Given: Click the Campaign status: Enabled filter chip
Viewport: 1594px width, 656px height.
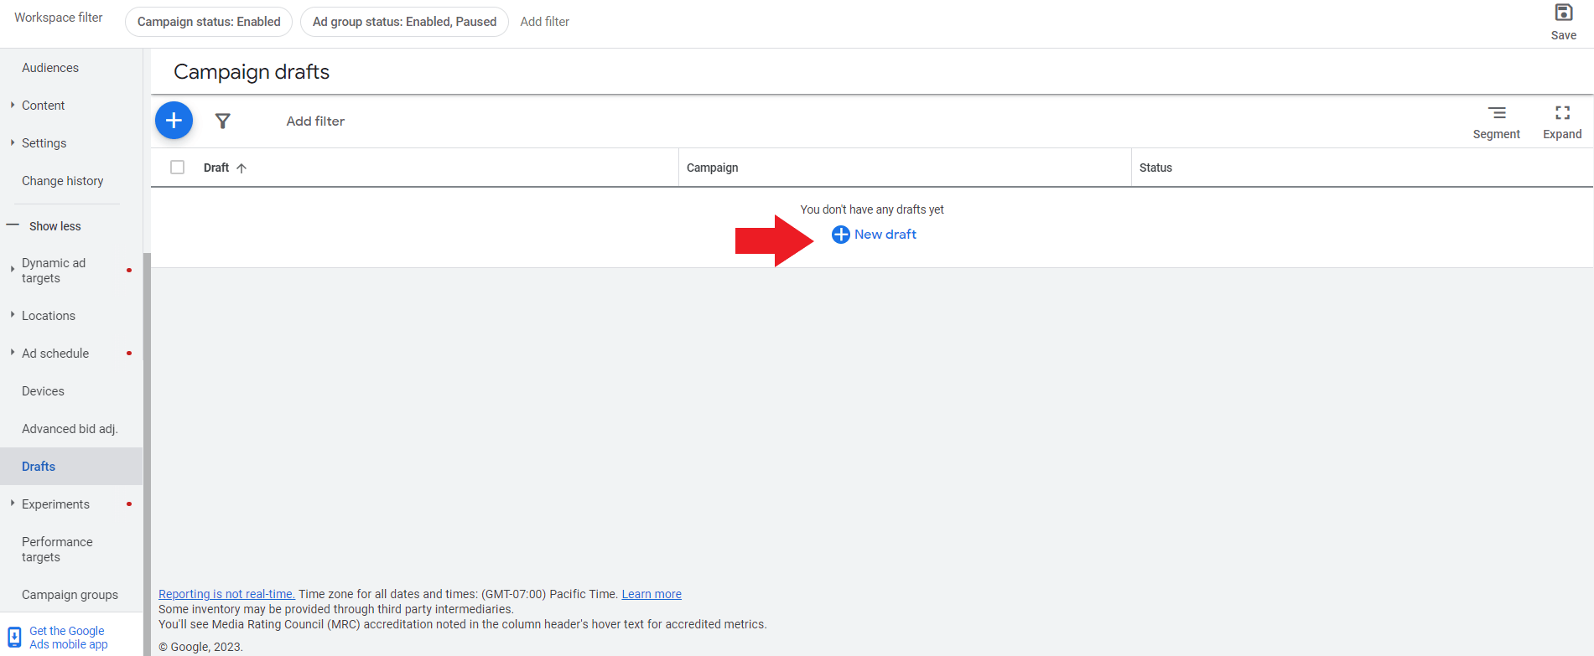Looking at the screenshot, I should pos(209,22).
